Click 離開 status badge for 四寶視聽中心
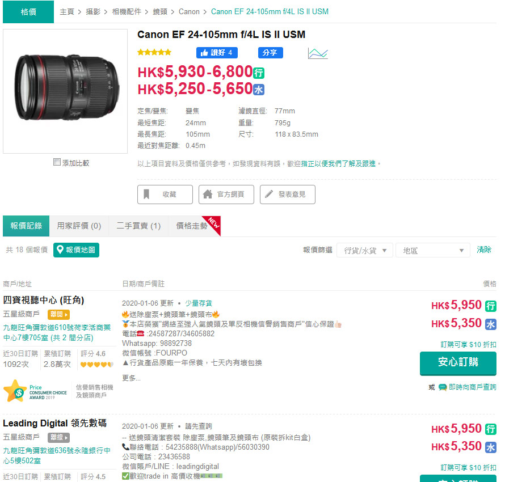This screenshot has height=482, width=505. pos(58,314)
